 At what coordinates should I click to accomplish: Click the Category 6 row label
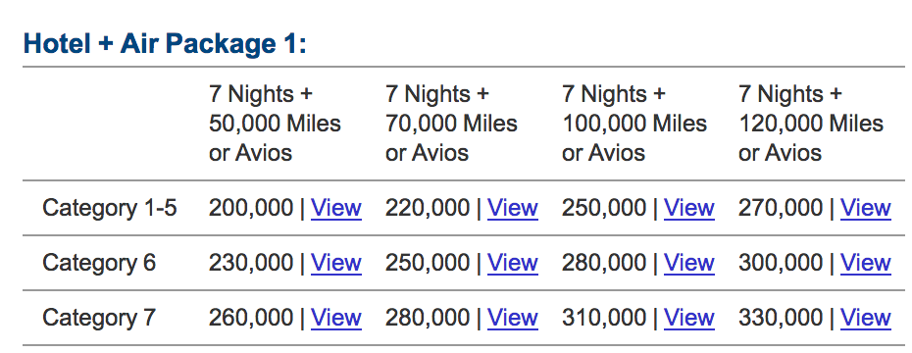[x=99, y=263]
